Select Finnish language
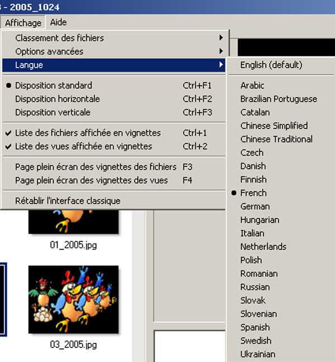Screen dimensions: 335x362 coord(281,179)
